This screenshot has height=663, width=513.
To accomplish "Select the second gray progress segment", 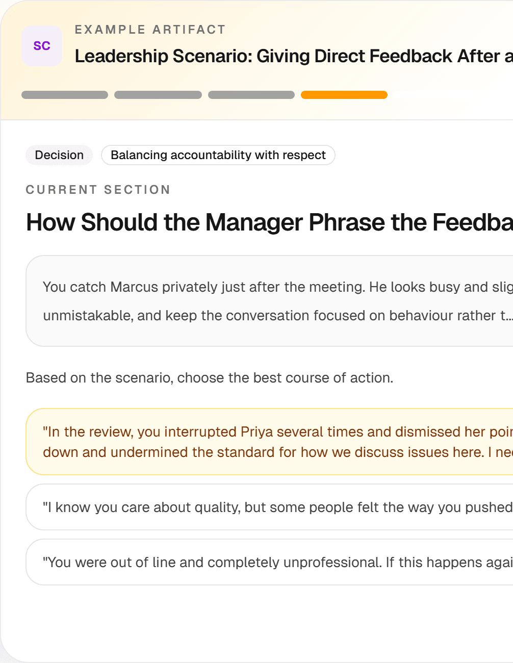I will click(x=158, y=95).
